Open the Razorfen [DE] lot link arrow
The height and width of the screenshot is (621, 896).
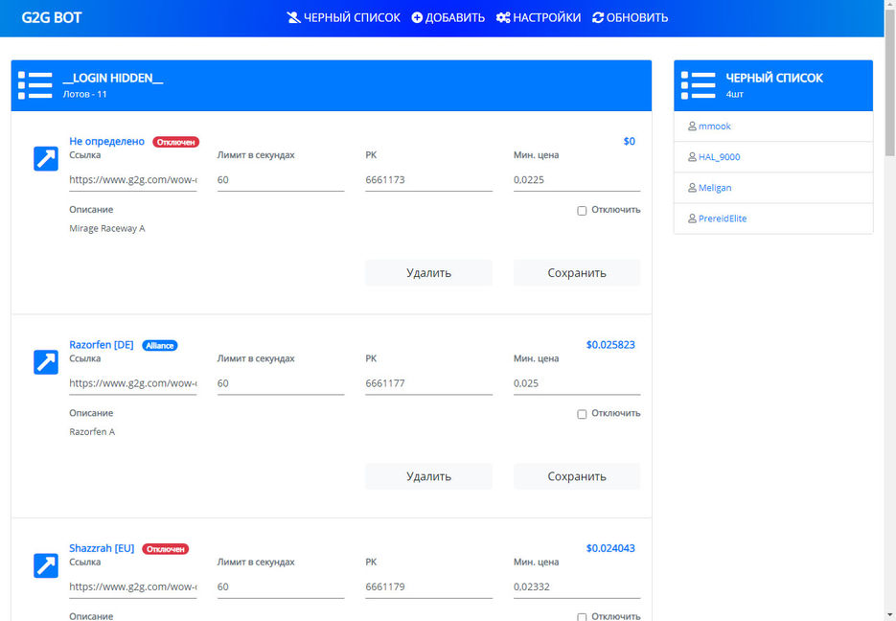pyautogui.click(x=46, y=362)
